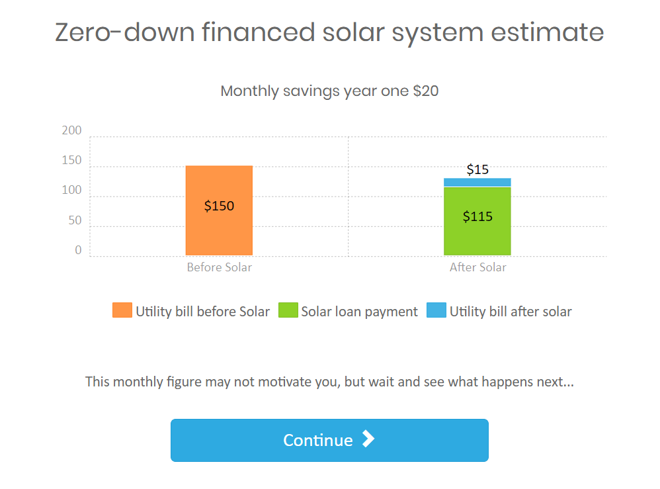This screenshot has width=660, height=489.
Task: Click the blue $15 bar segment
Action: tap(477, 183)
